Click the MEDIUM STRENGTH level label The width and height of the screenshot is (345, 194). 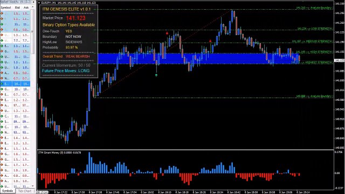click(x=312, y=41)
